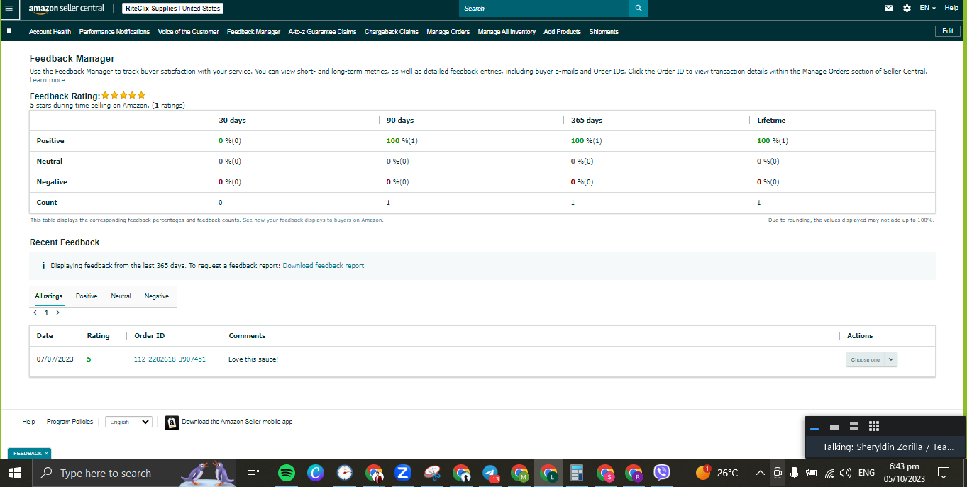Image resolution: width=967 pixels, height=487 pixels.
Task: Open Calculator from the taskbar
Action: (x=577, y=473)
